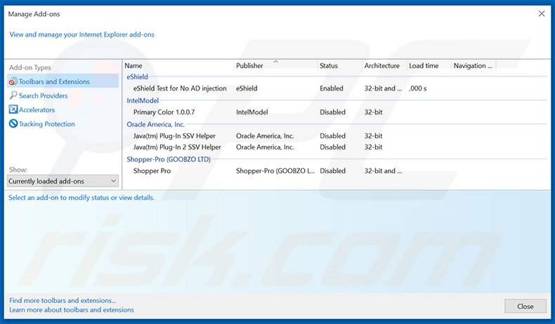Click the Tracking Protection icon

[13, 123]
